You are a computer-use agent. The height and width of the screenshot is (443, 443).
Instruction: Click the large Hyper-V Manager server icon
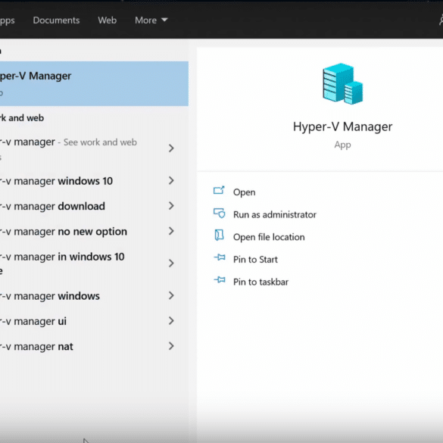pos(342,84)
